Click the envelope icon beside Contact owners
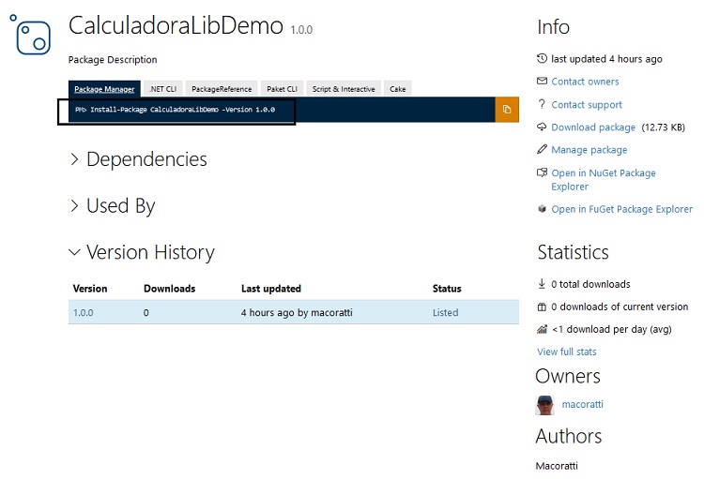 point(542,82)
